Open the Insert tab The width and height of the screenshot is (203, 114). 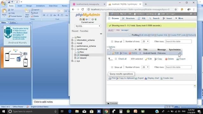pos(167,18)
